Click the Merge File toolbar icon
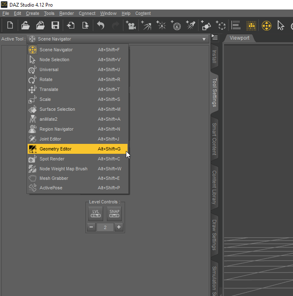Screen dimensions: 293x296 40,25
